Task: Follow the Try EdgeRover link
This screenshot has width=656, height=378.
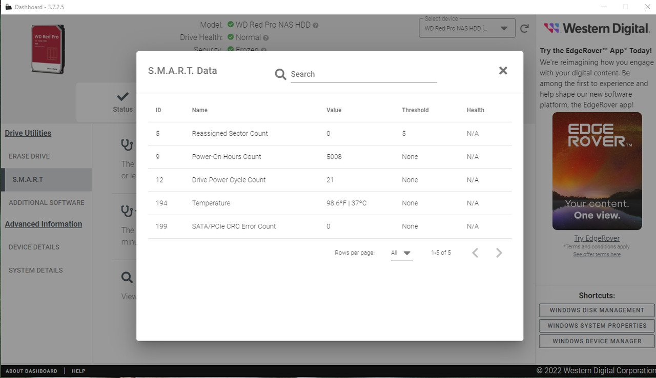Action: tap(597, 238)
